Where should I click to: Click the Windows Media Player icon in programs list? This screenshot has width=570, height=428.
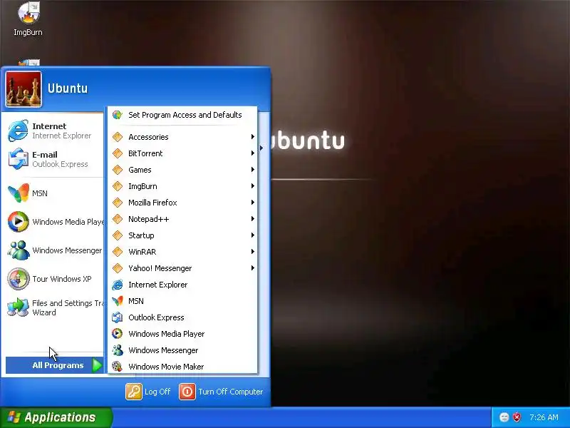[118, 334]
